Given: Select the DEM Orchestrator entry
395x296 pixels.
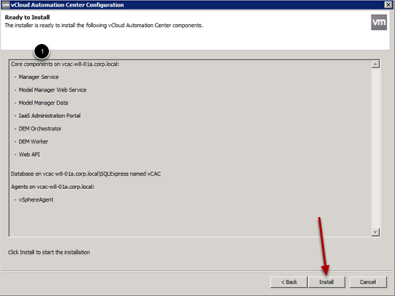Looking at the screenshot, I should click(x=40, y=128).
